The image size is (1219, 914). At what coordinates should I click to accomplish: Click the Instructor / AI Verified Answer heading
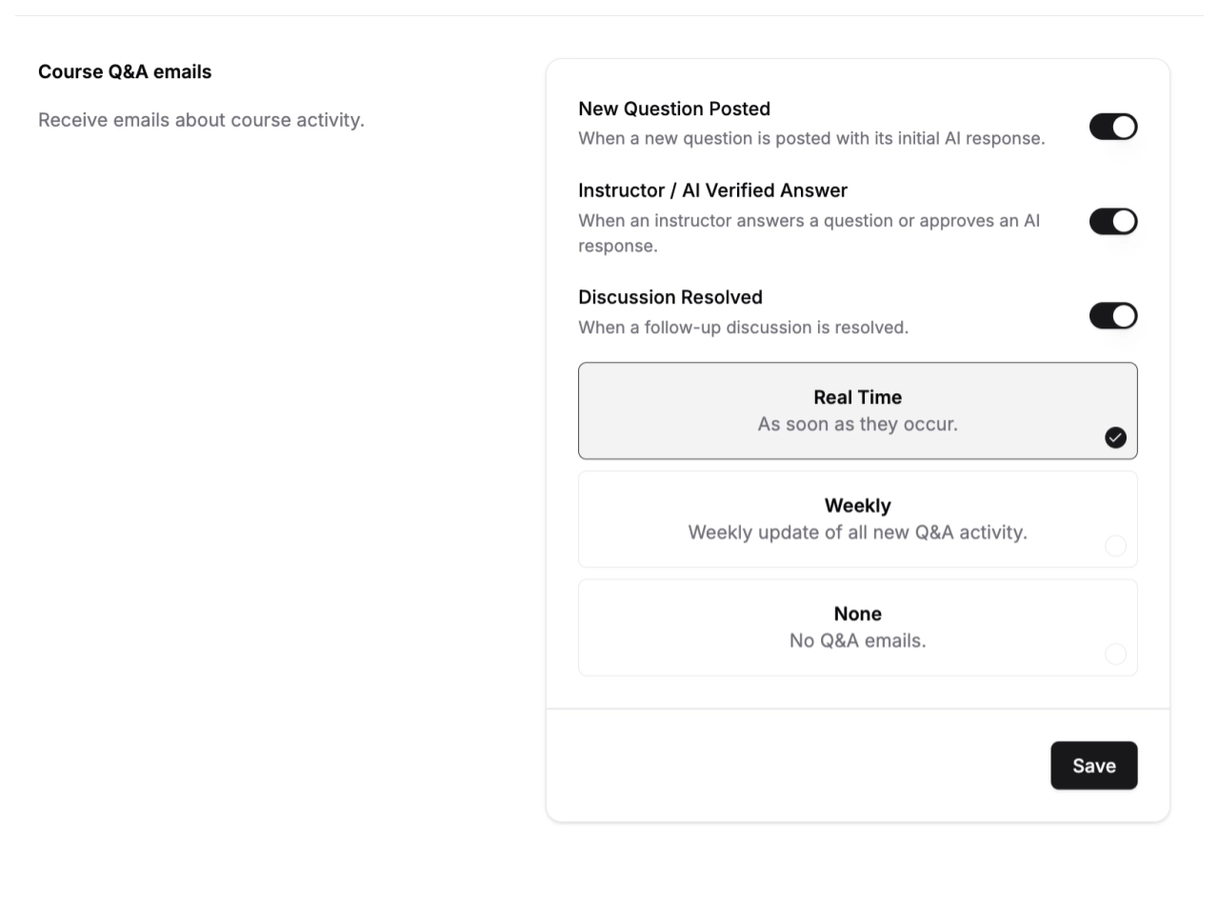pos(712,190)
